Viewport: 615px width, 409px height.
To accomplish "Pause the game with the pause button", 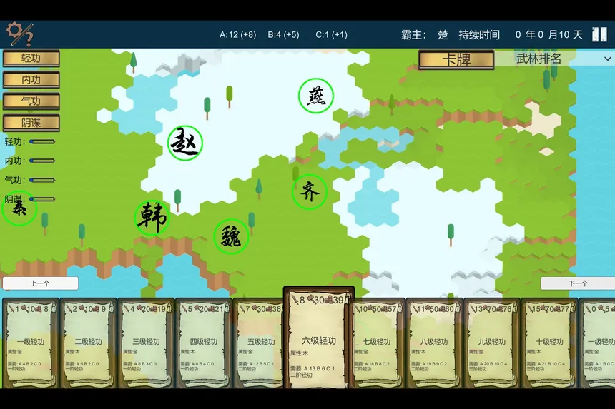I will pos(599,34).
